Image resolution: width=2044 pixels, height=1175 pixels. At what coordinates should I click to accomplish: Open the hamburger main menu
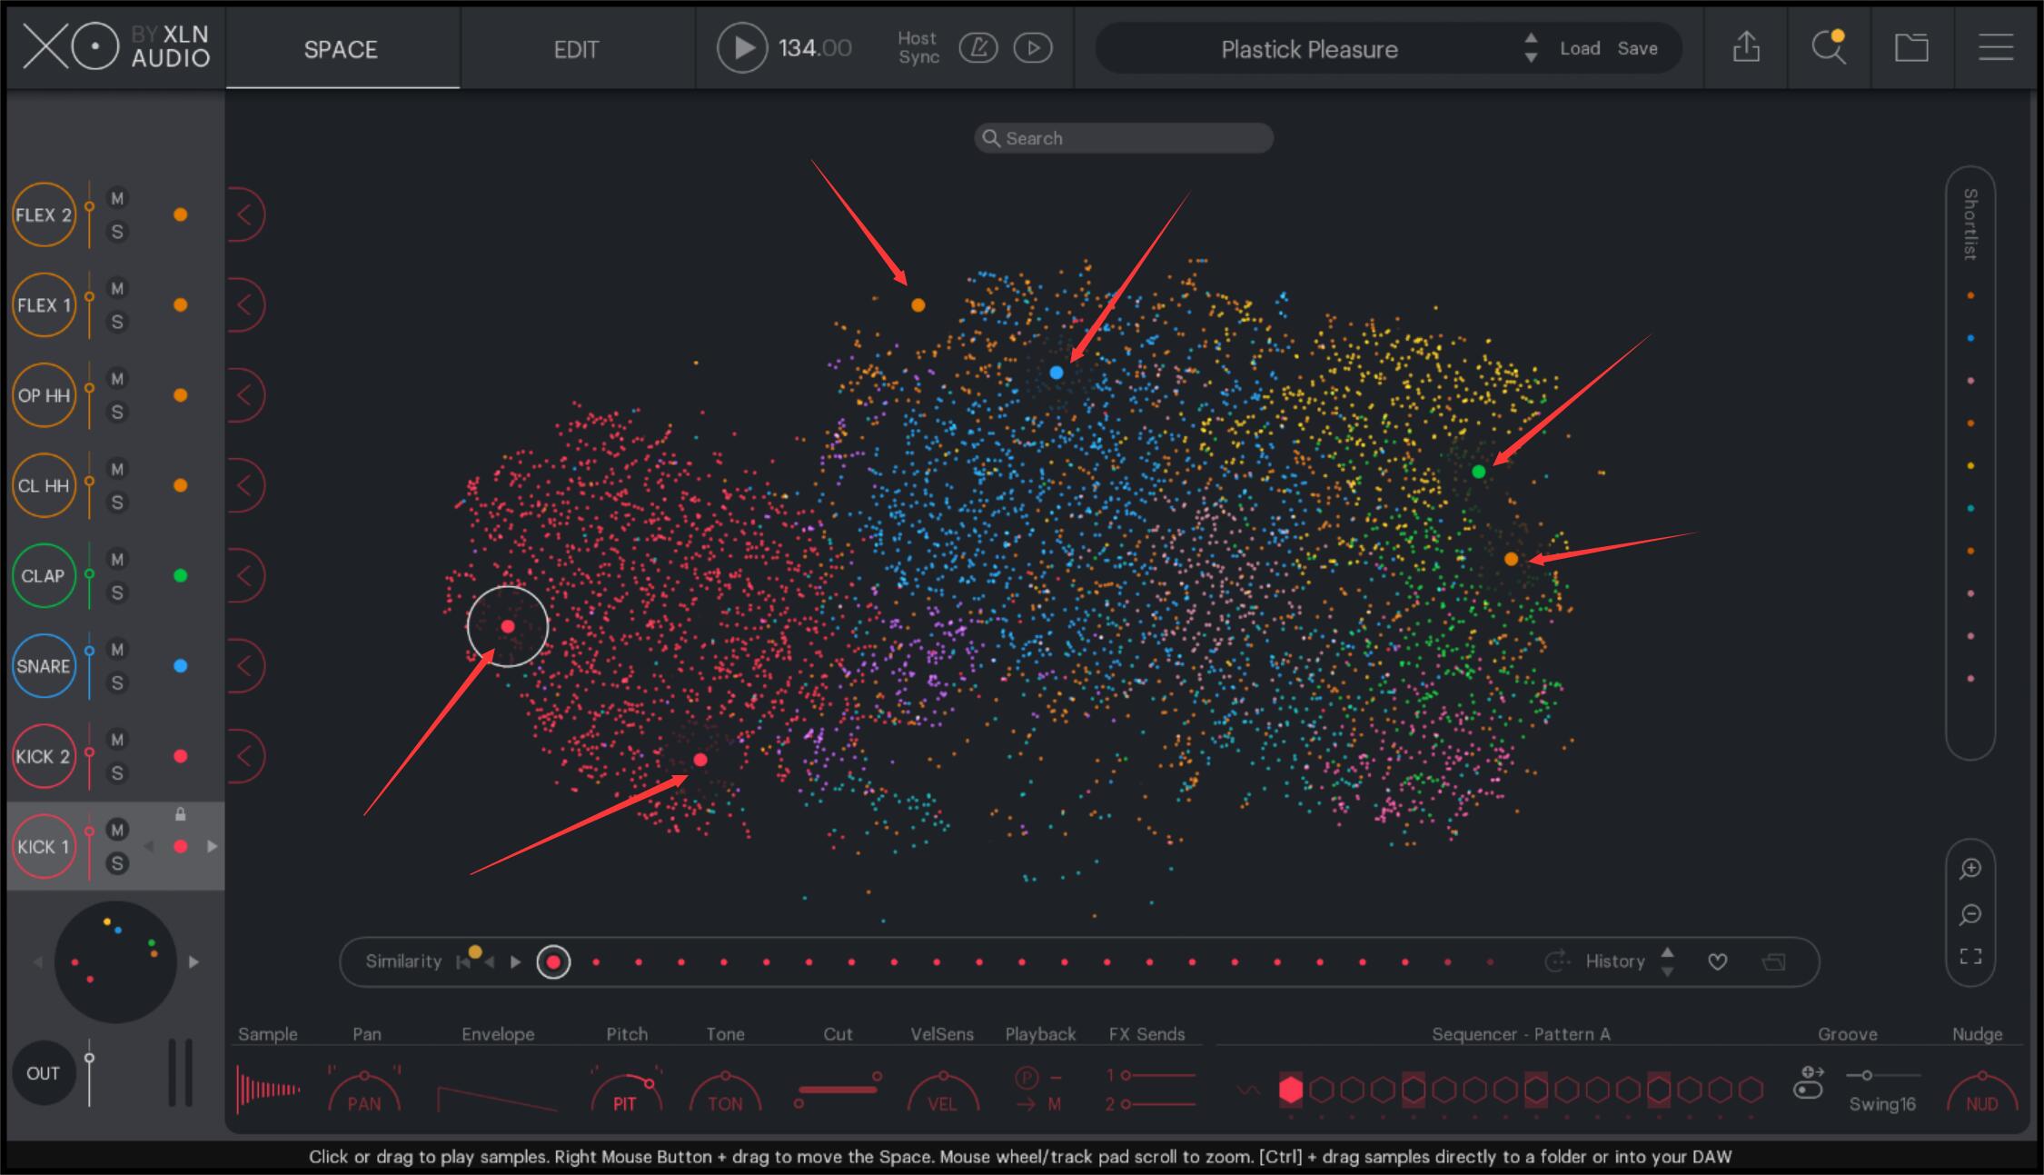1996,48
